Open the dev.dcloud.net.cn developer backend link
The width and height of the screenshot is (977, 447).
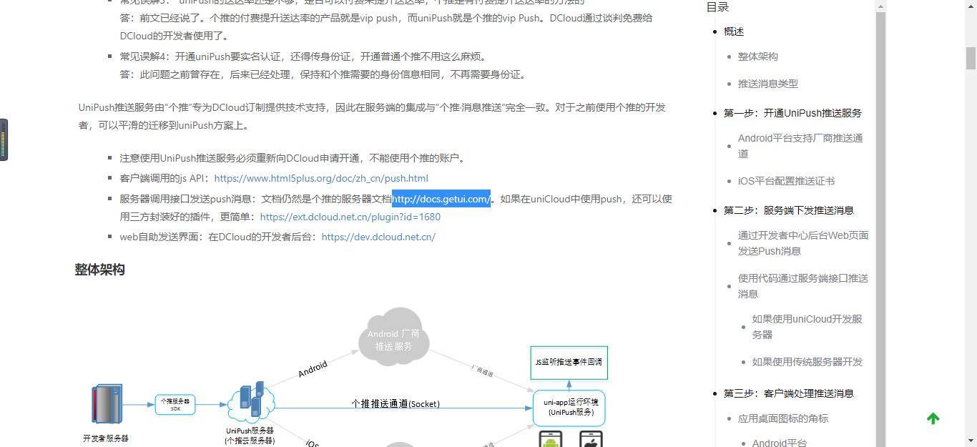tap(378, 237)
